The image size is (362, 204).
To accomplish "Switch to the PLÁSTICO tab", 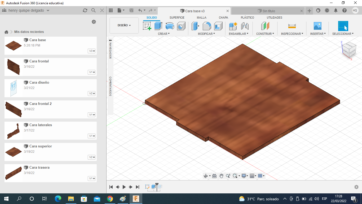I will click(x=248, y=18).
